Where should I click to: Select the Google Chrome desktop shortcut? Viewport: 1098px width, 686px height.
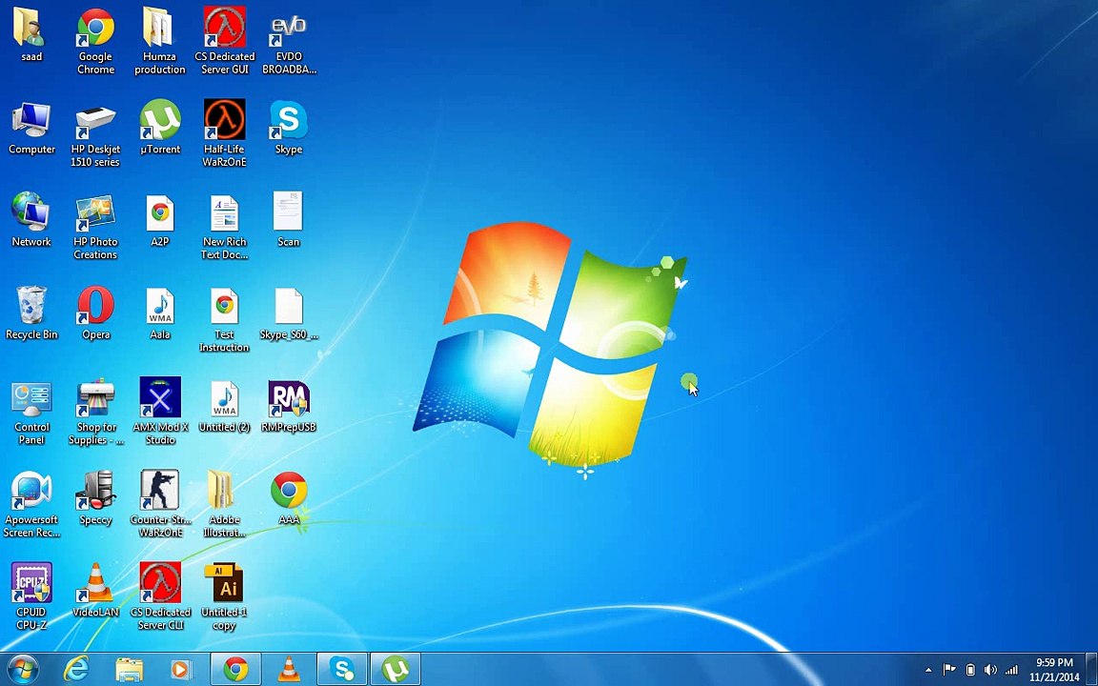tap(95, 41)
